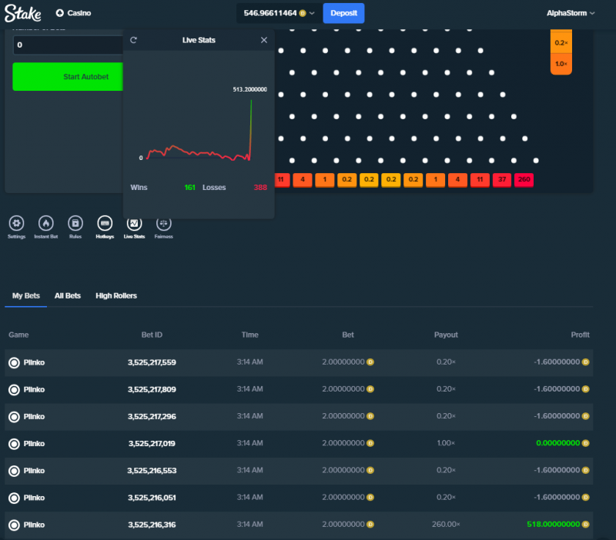The height and width of the screenshot is (540, 616).
Task: Click the coin icon on 518.00000000 profit
Action: [x=585, y=525]
